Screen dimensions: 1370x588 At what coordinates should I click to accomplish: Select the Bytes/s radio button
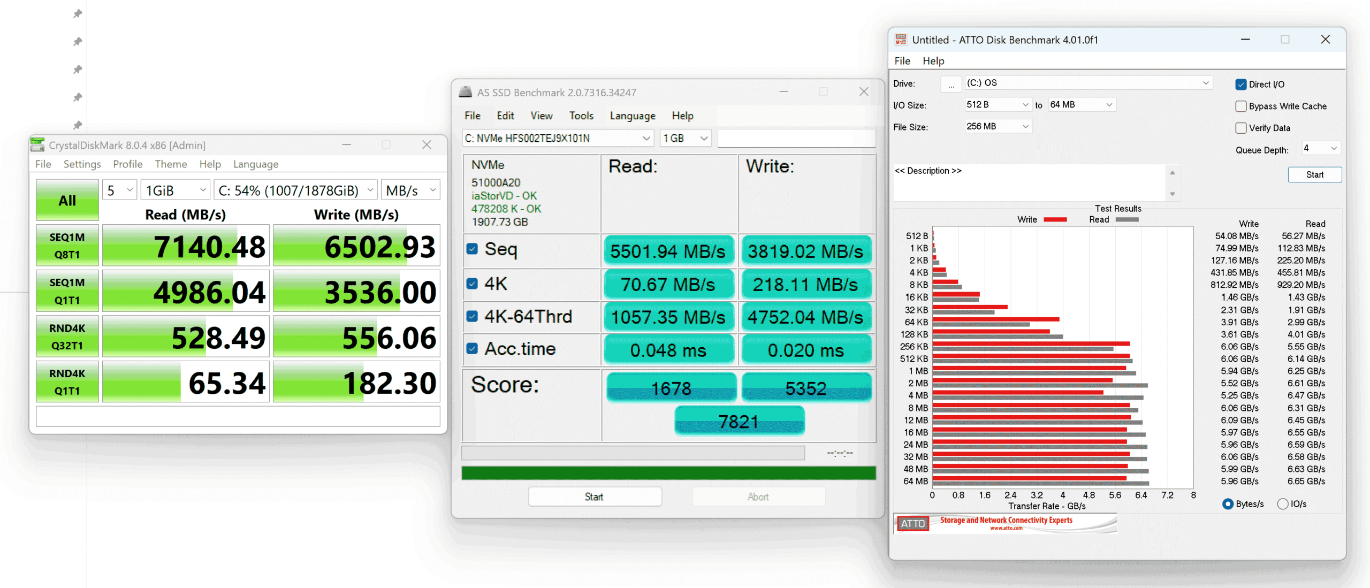click(1228, 504)
